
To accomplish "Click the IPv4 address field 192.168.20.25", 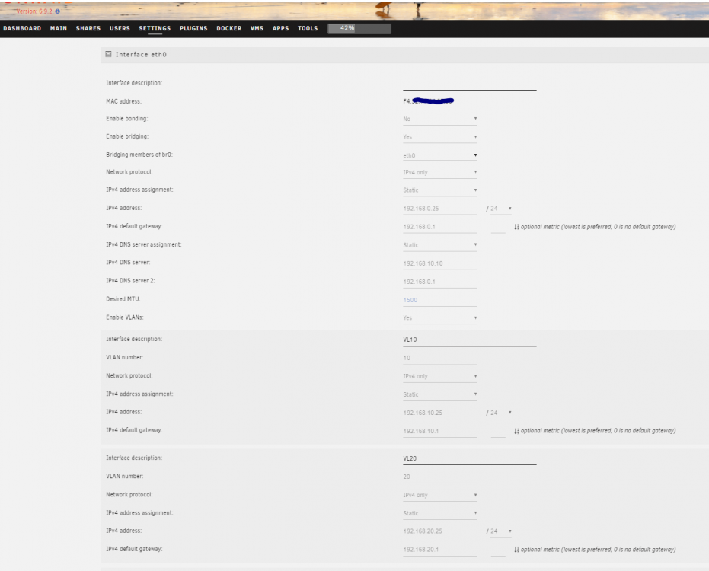I will coord(440,531).
